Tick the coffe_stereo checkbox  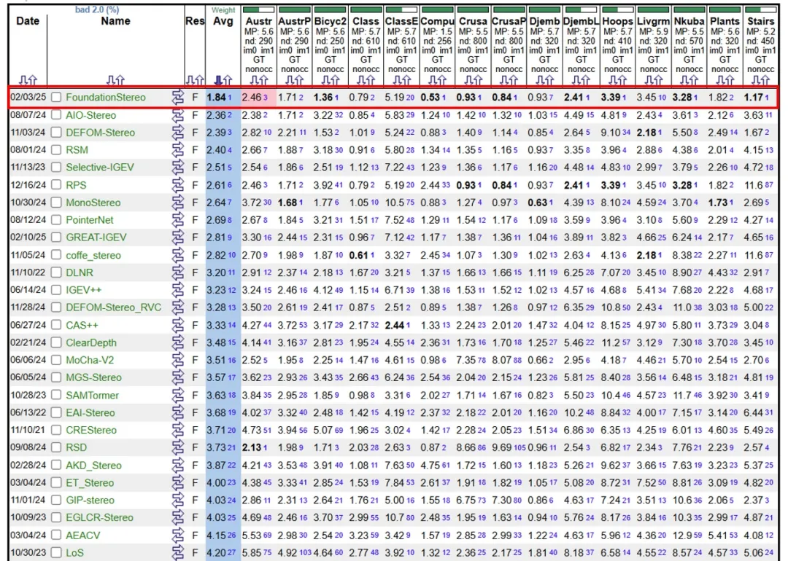tap(56, 256)
